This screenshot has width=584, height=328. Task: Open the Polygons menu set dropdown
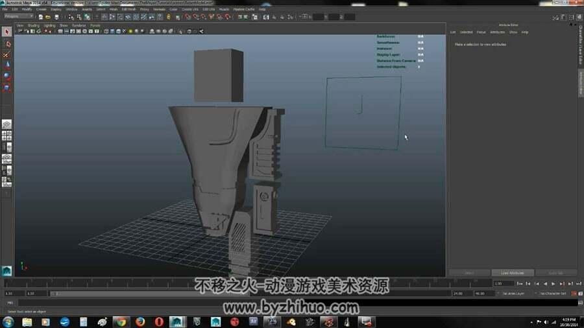19,16
